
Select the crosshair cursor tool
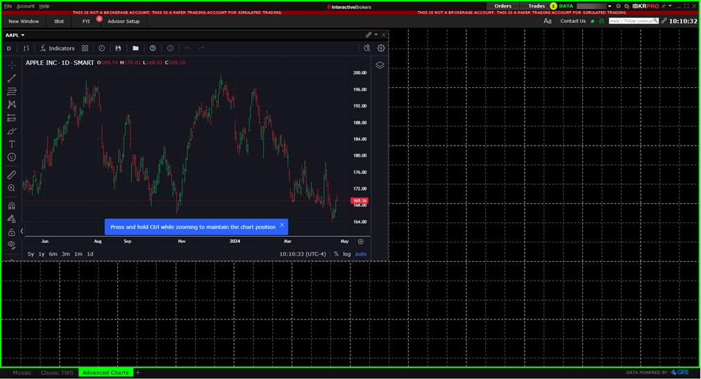12,65
